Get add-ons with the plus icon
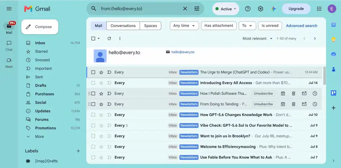341x168 pixels. (333, 108)
